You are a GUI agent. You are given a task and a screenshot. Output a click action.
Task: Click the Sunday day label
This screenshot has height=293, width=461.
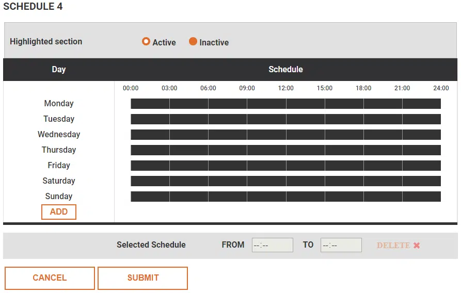pos(59,197)
